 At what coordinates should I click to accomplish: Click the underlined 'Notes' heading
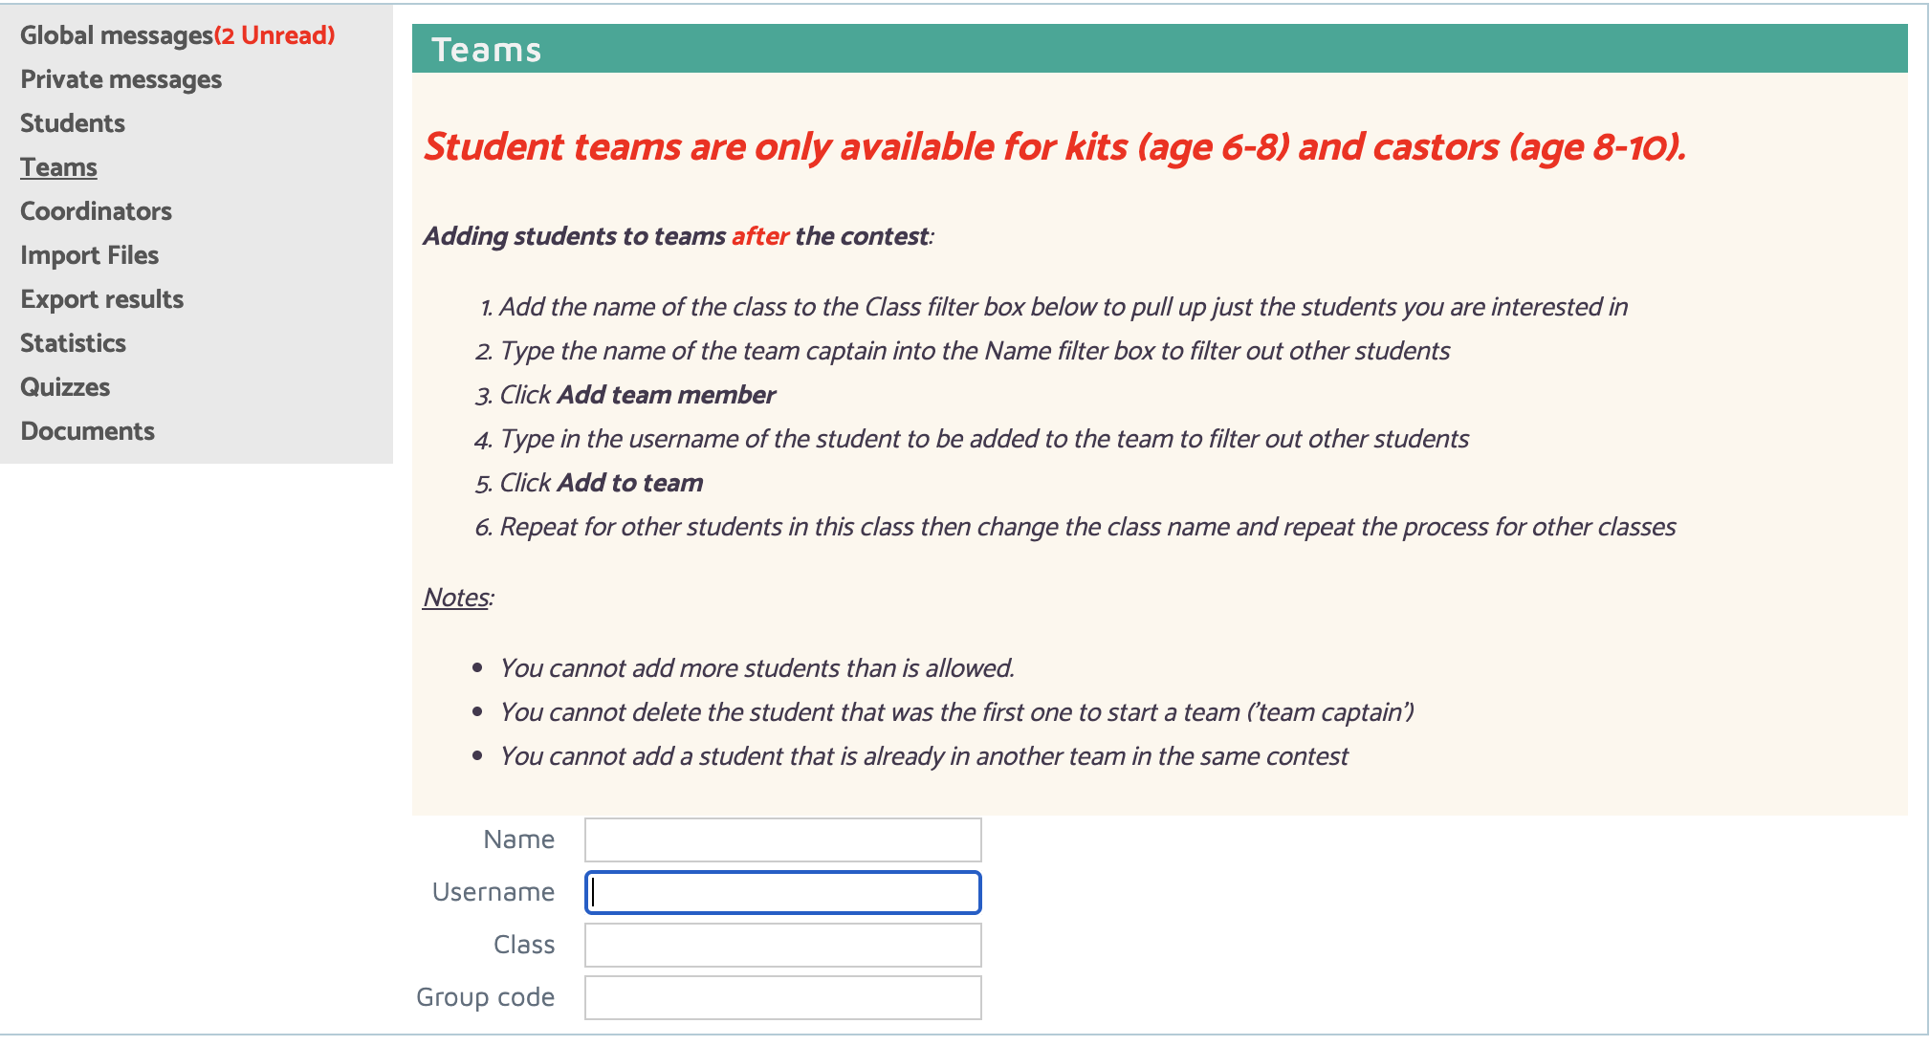coord(456,598)
